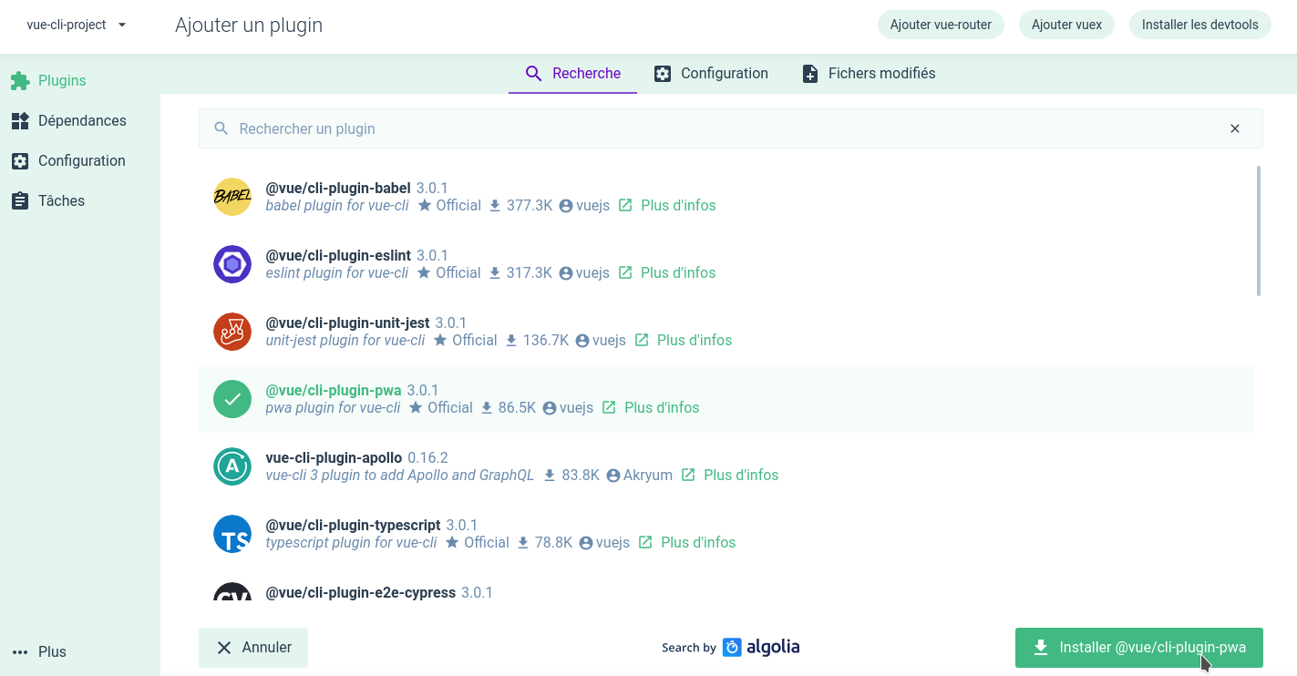Click the Apollo plugin logo

232,466
